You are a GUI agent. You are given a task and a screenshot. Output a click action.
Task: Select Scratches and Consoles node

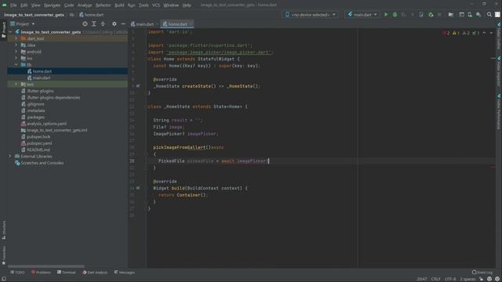(x=42, y=163)
